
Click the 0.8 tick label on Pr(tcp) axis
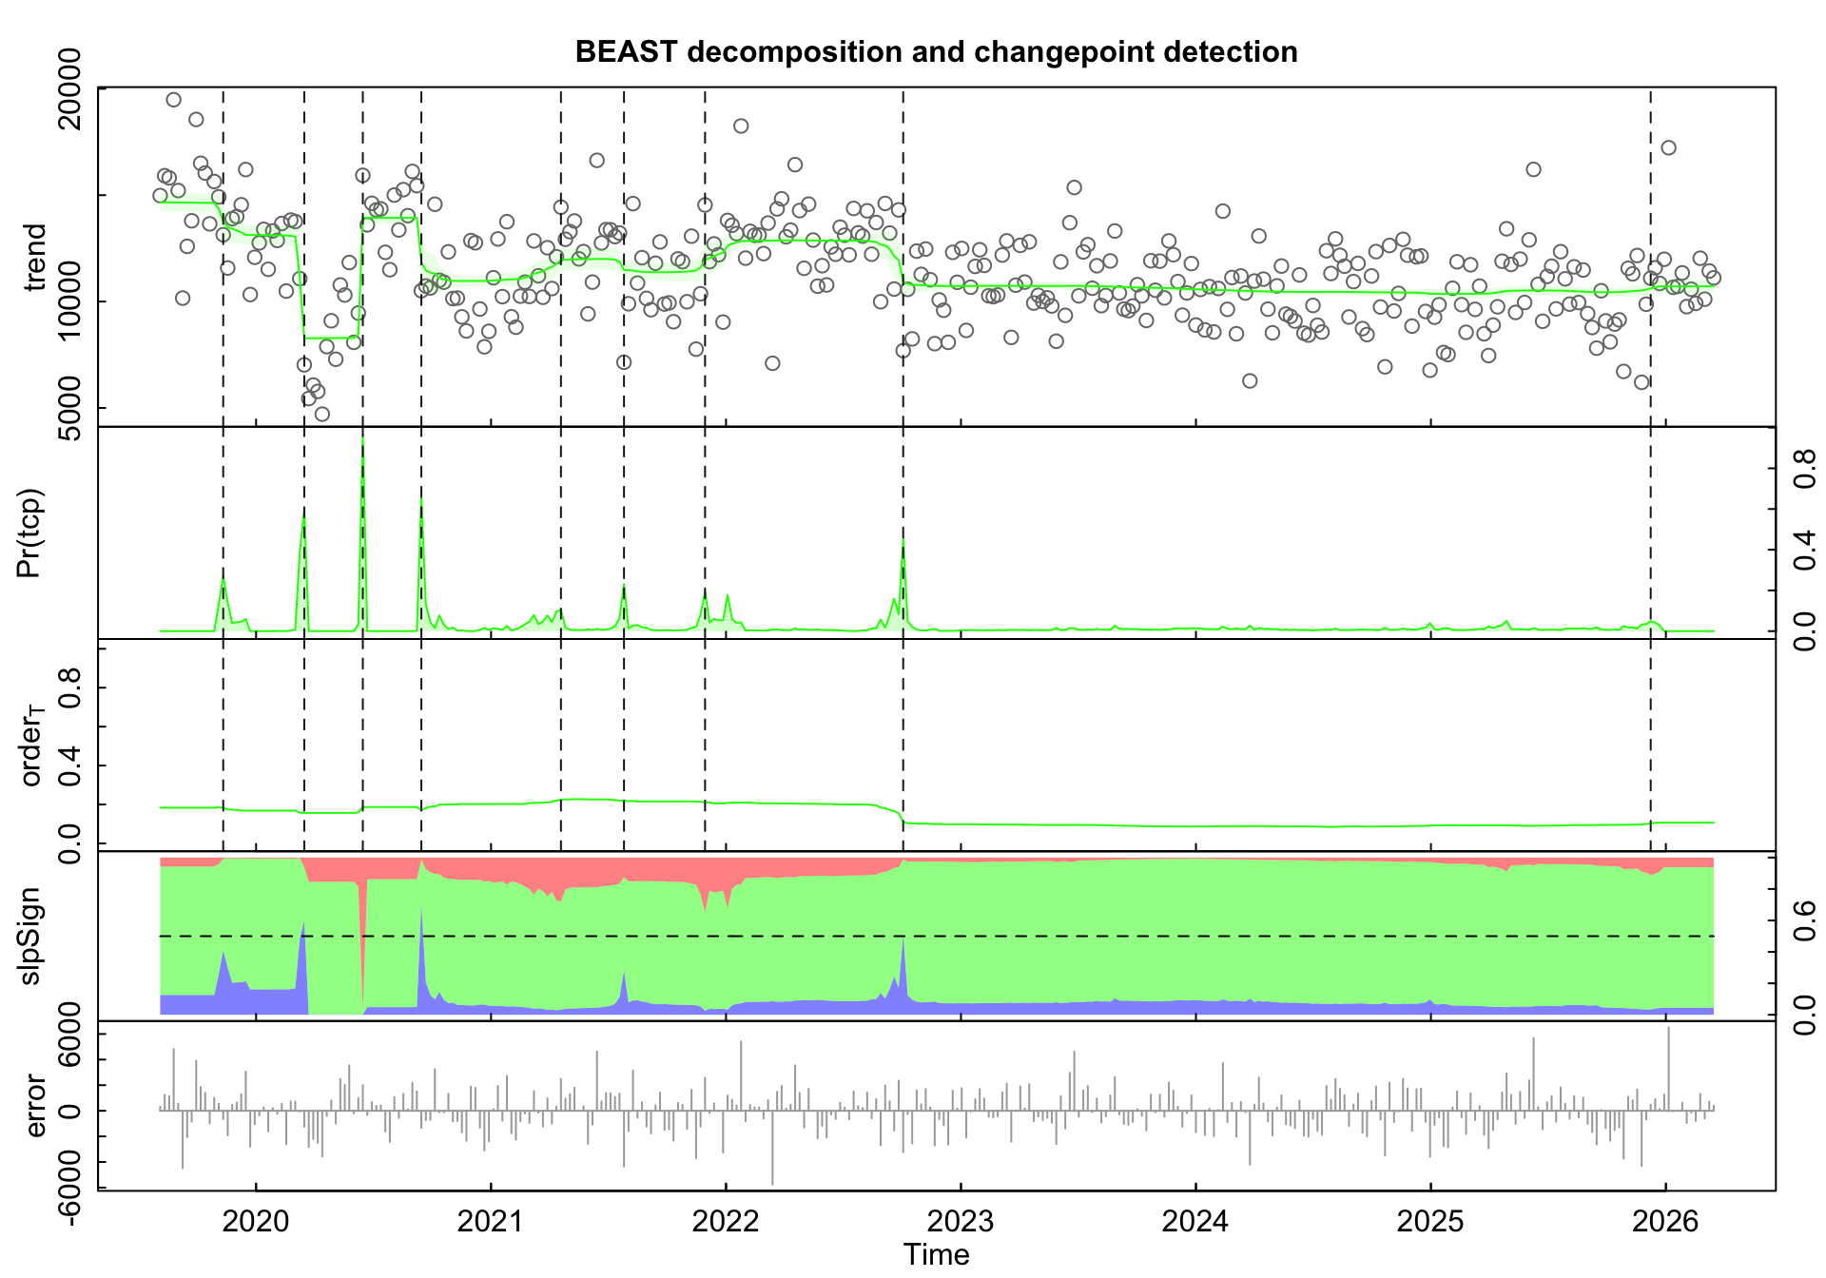[x=1804, y=468]
